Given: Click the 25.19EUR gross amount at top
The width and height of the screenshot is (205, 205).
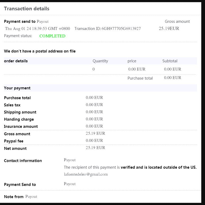Looking at the screenshot, I should click(x=169, y=28).
